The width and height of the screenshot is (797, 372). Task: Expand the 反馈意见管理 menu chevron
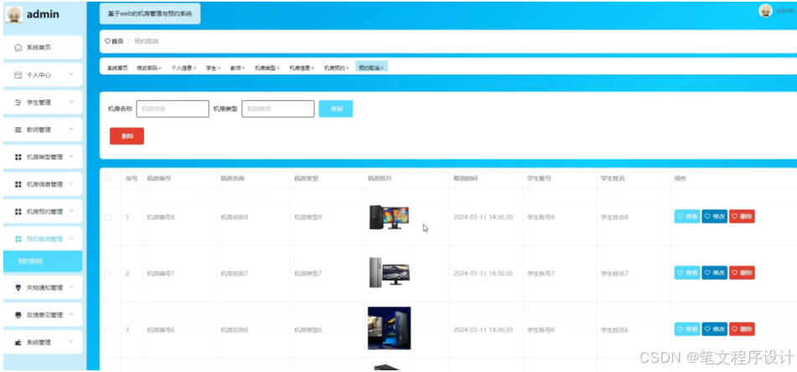point(71,314)
